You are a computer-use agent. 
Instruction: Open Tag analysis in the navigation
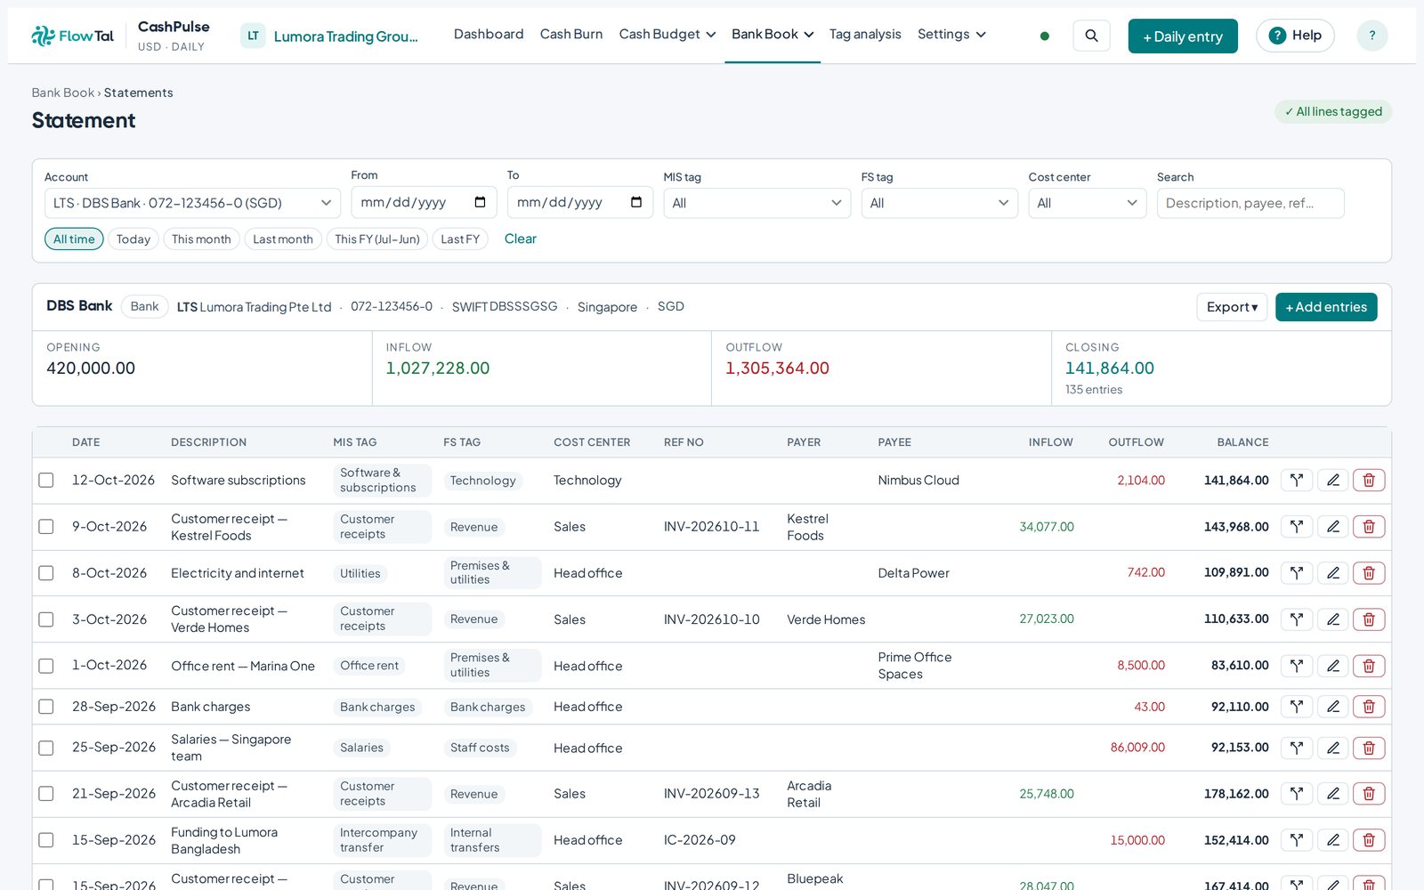point(865,35)
